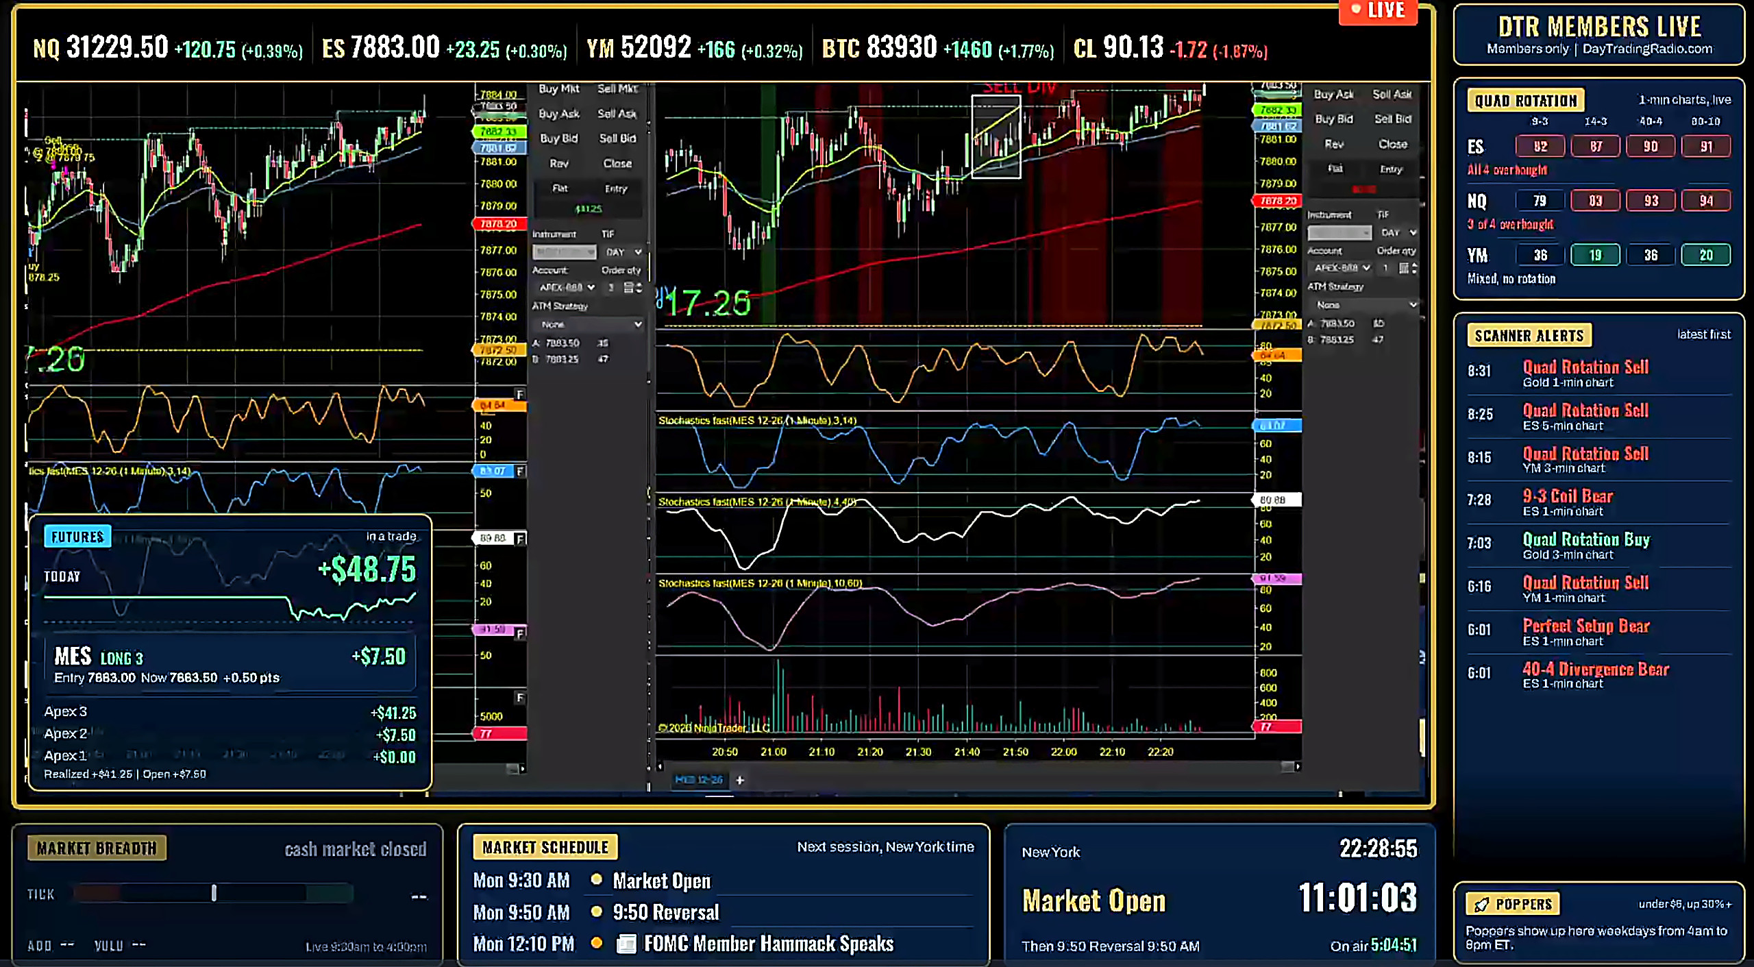Click F marker beside blue 83.07 label
Screen dimensions: 1754x967
520,472
